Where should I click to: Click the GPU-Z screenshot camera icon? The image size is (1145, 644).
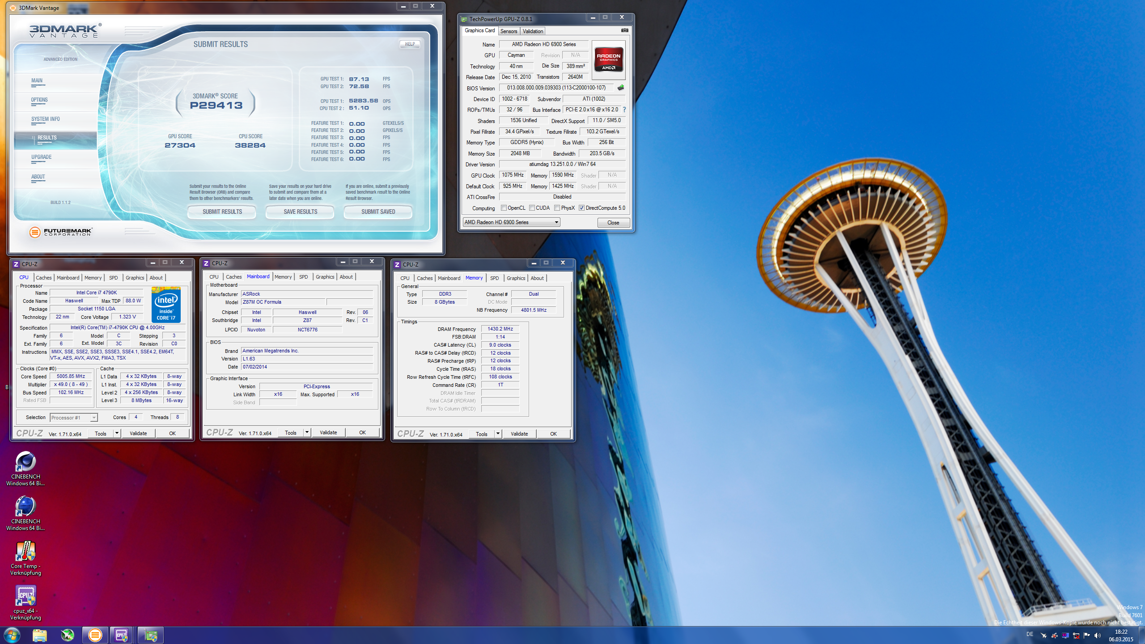tap(624, 30)
